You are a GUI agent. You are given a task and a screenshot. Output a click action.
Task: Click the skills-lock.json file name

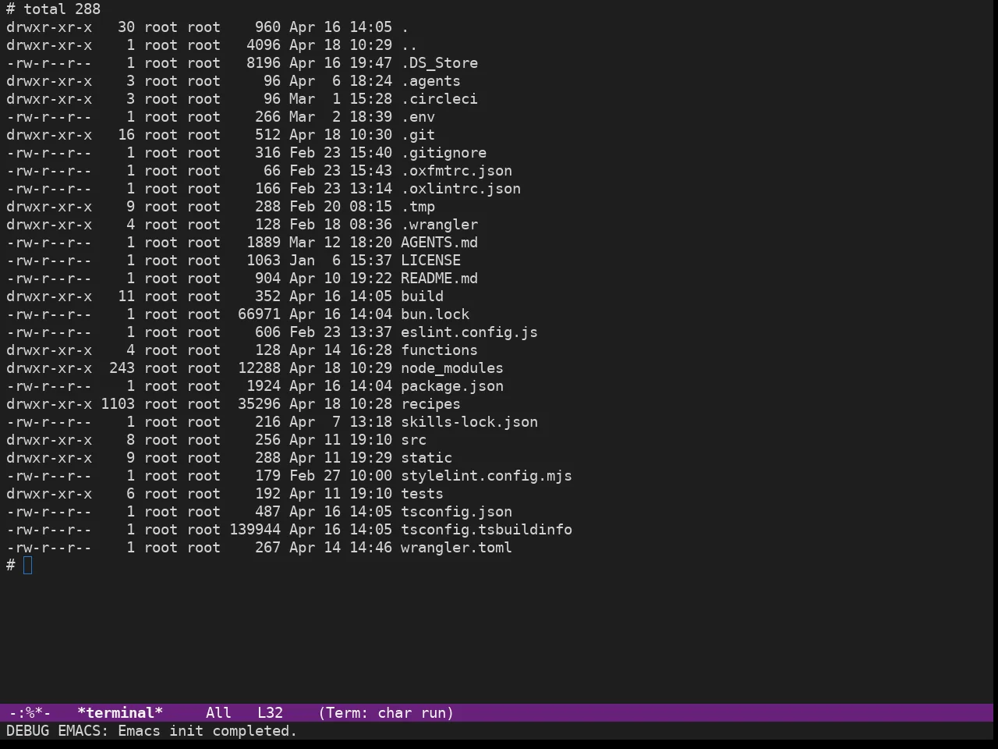tap(469, 422)
